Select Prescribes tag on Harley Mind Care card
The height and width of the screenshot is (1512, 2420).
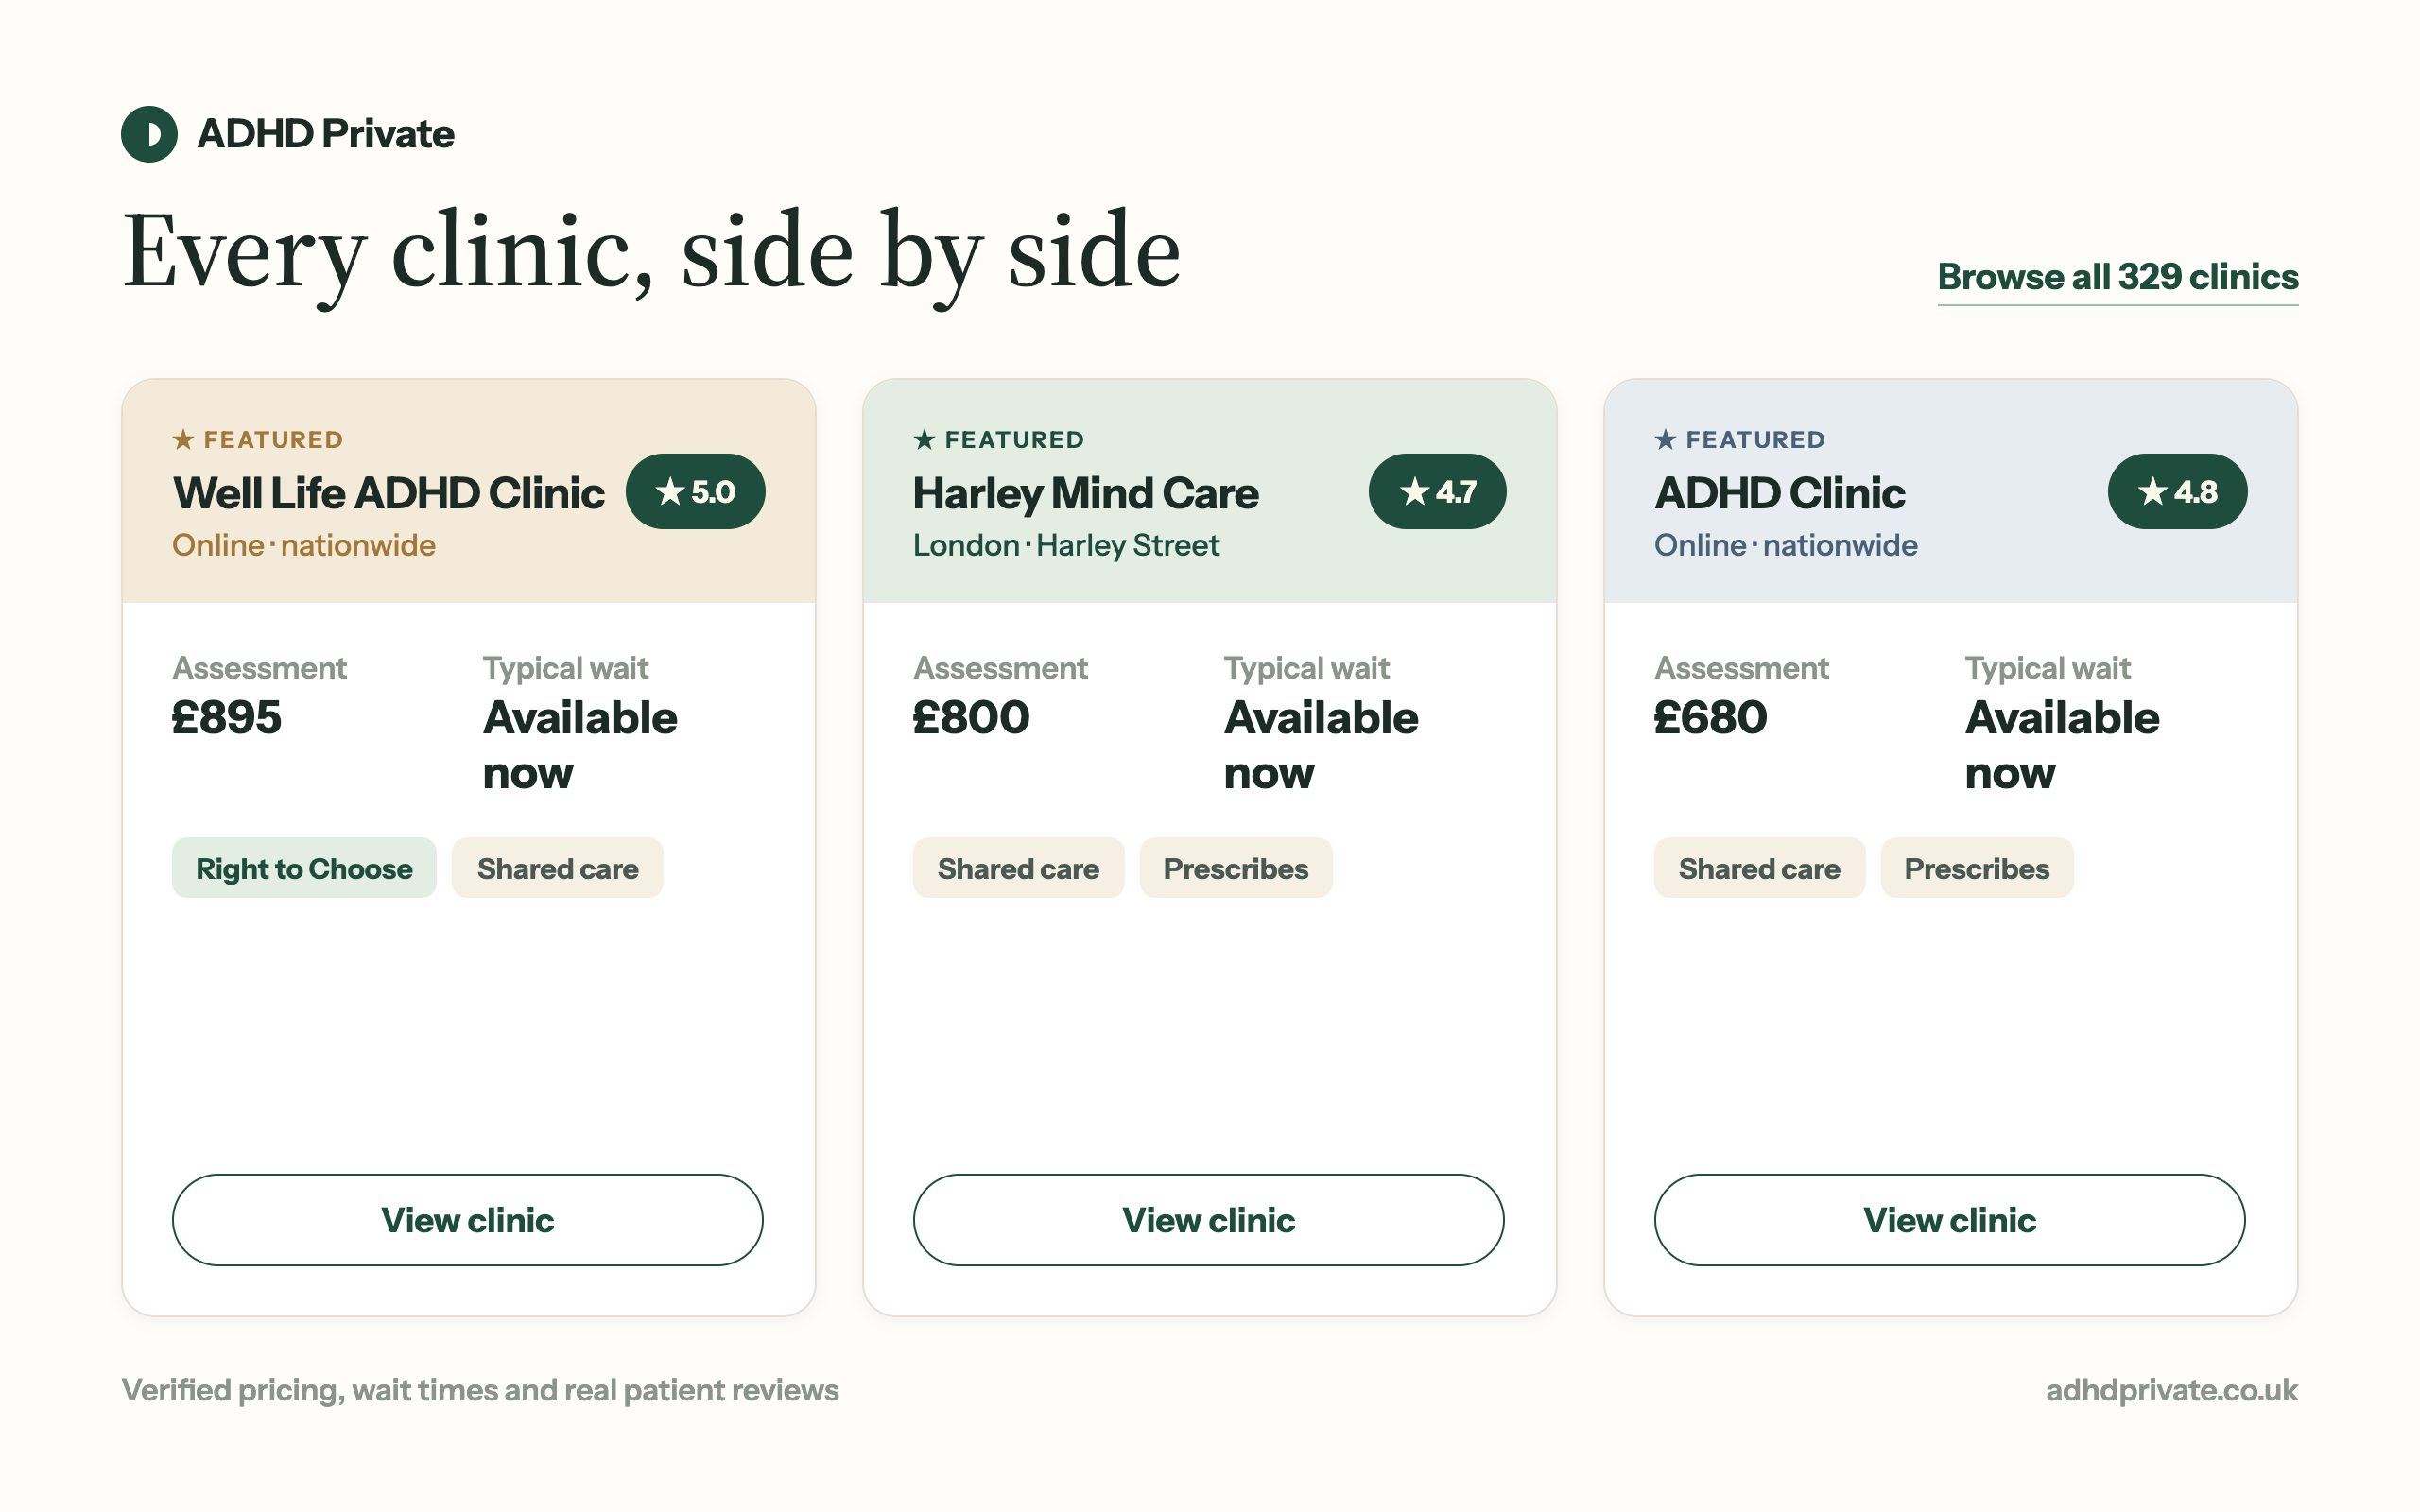point(1236,868)
